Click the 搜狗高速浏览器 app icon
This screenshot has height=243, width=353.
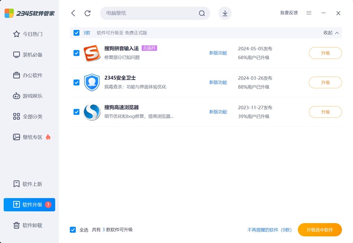pos(92,112)
